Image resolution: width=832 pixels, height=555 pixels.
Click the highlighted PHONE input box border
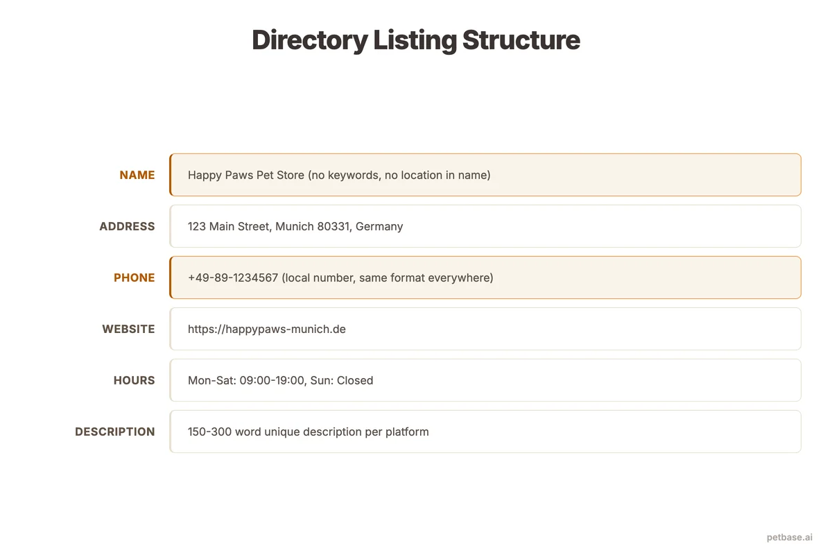(x=171, y=277)
